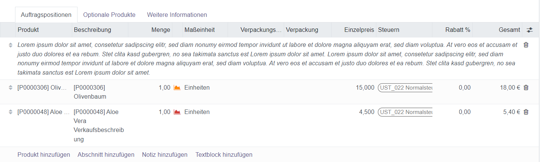
Task: Open Einheiten unit dropdown for Olivenbaum
Action: tap(197, 88)
